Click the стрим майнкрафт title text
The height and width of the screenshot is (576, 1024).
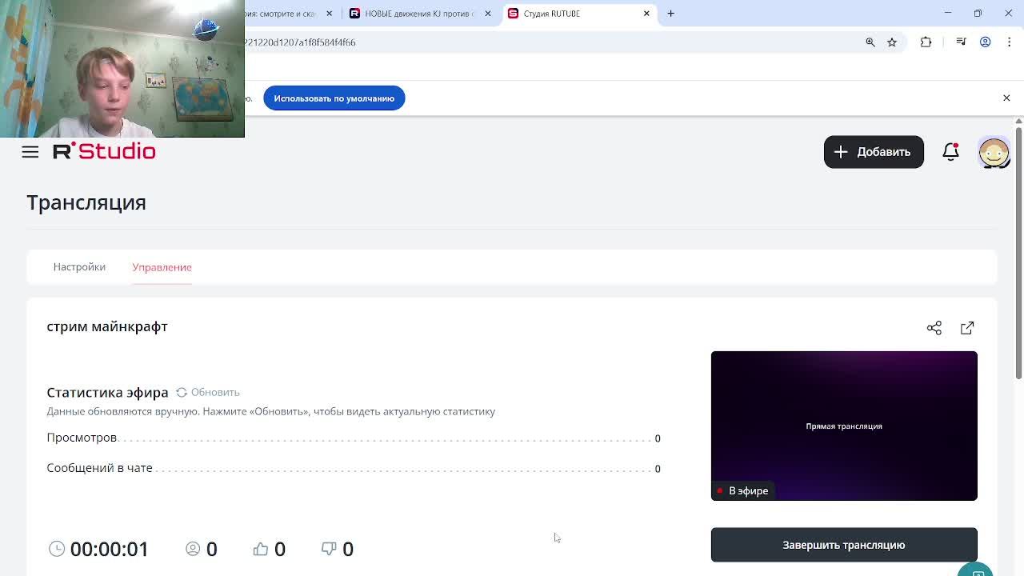click(107, 326)
